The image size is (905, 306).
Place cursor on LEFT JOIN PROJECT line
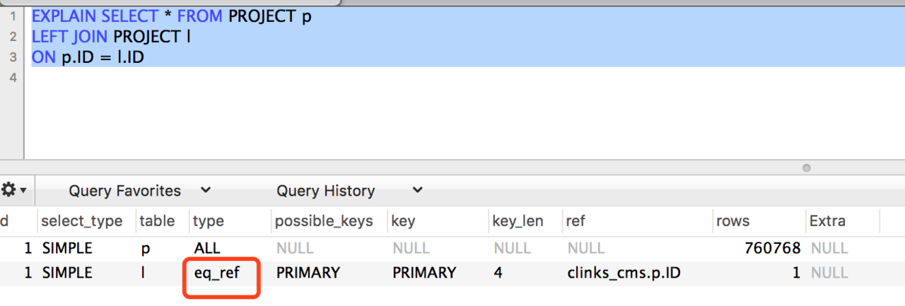(112, 37)
